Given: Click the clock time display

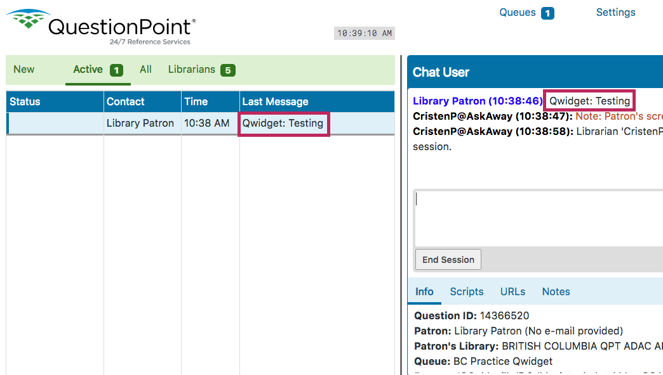Looking at the screenshot, I should coord(364,33).
